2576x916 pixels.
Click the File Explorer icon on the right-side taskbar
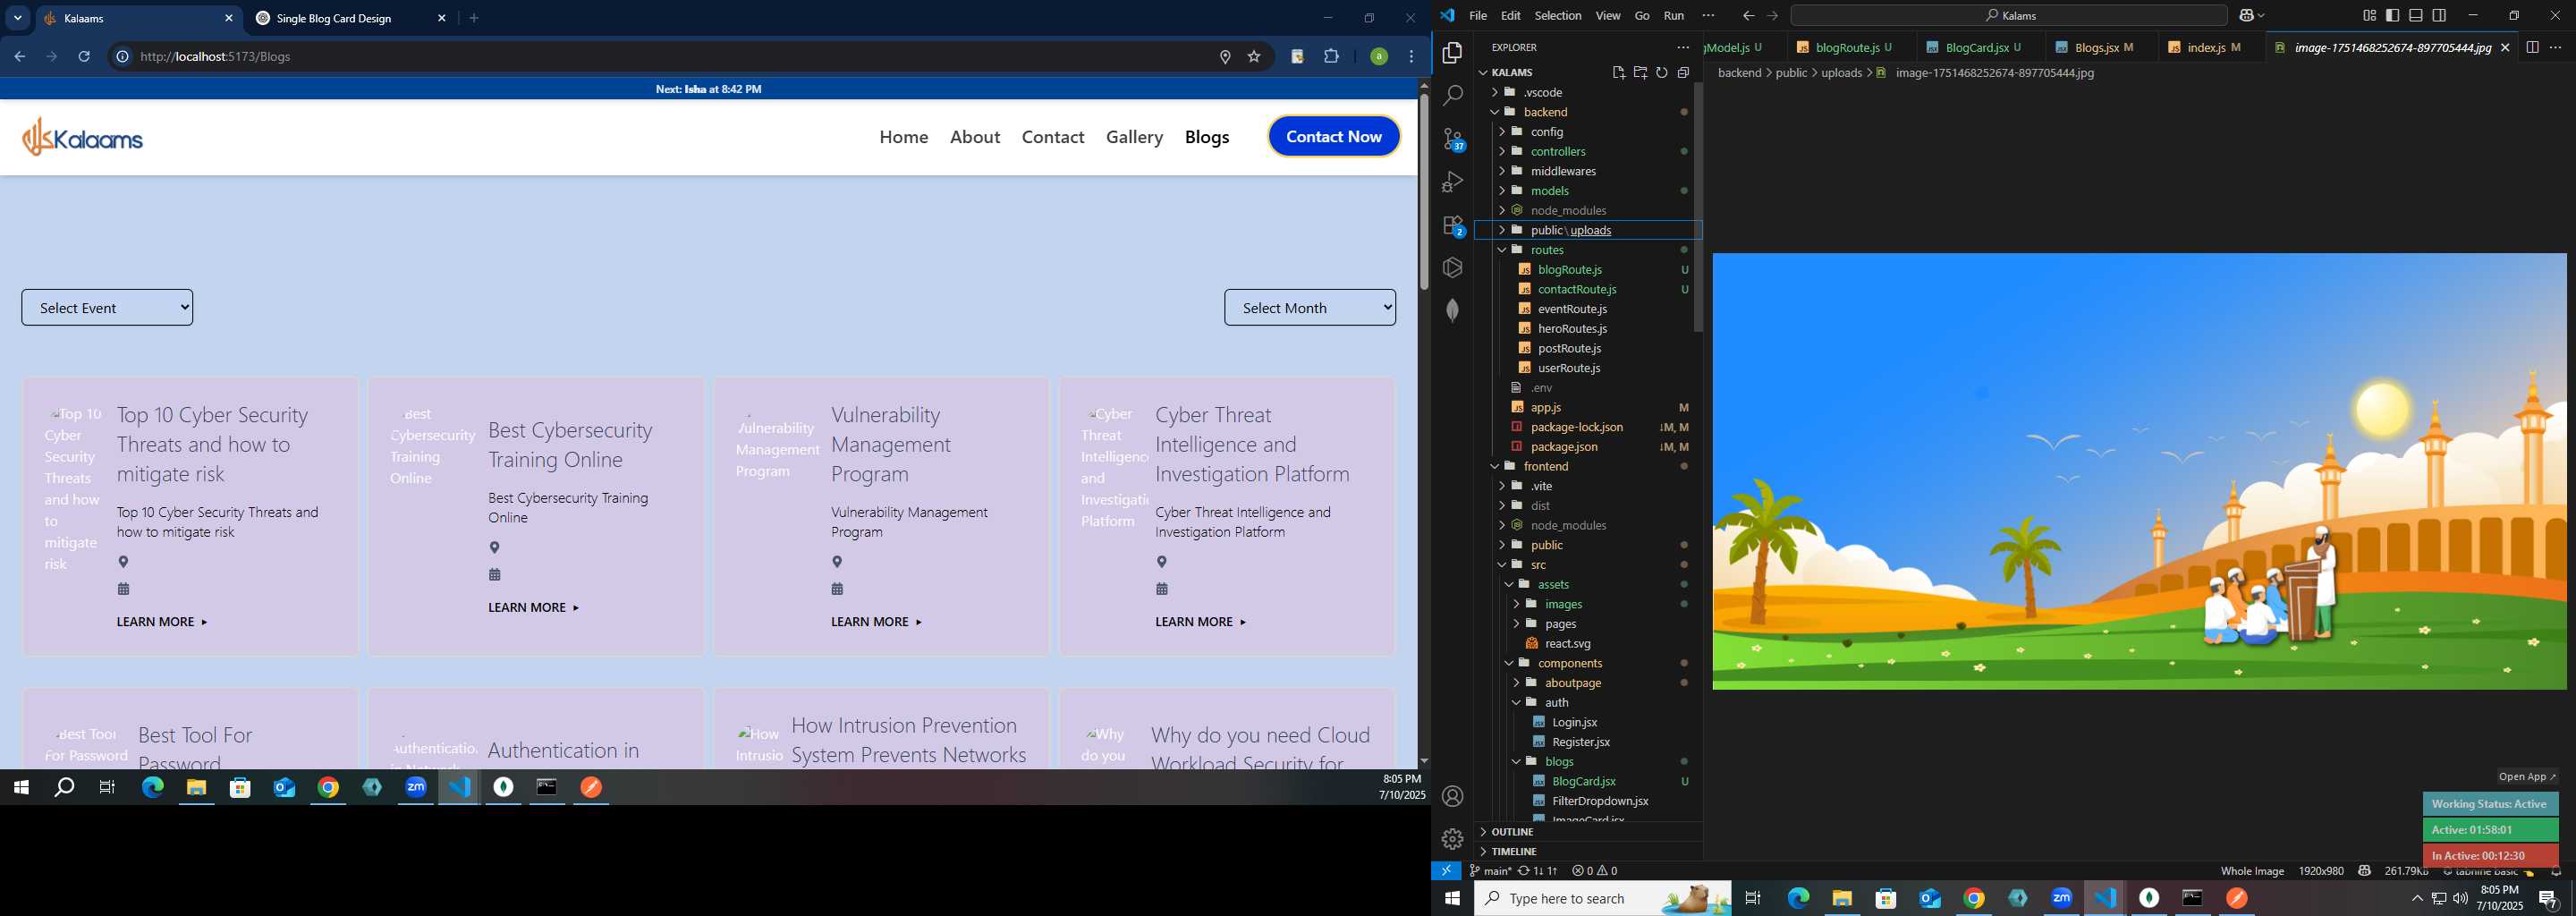click(1842, 898)
